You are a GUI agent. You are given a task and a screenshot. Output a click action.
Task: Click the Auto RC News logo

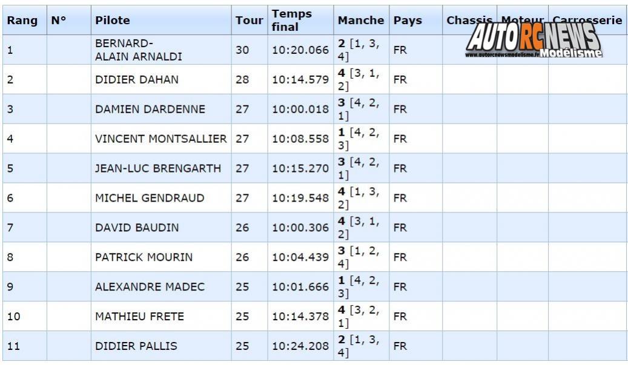tap(533, 41)
